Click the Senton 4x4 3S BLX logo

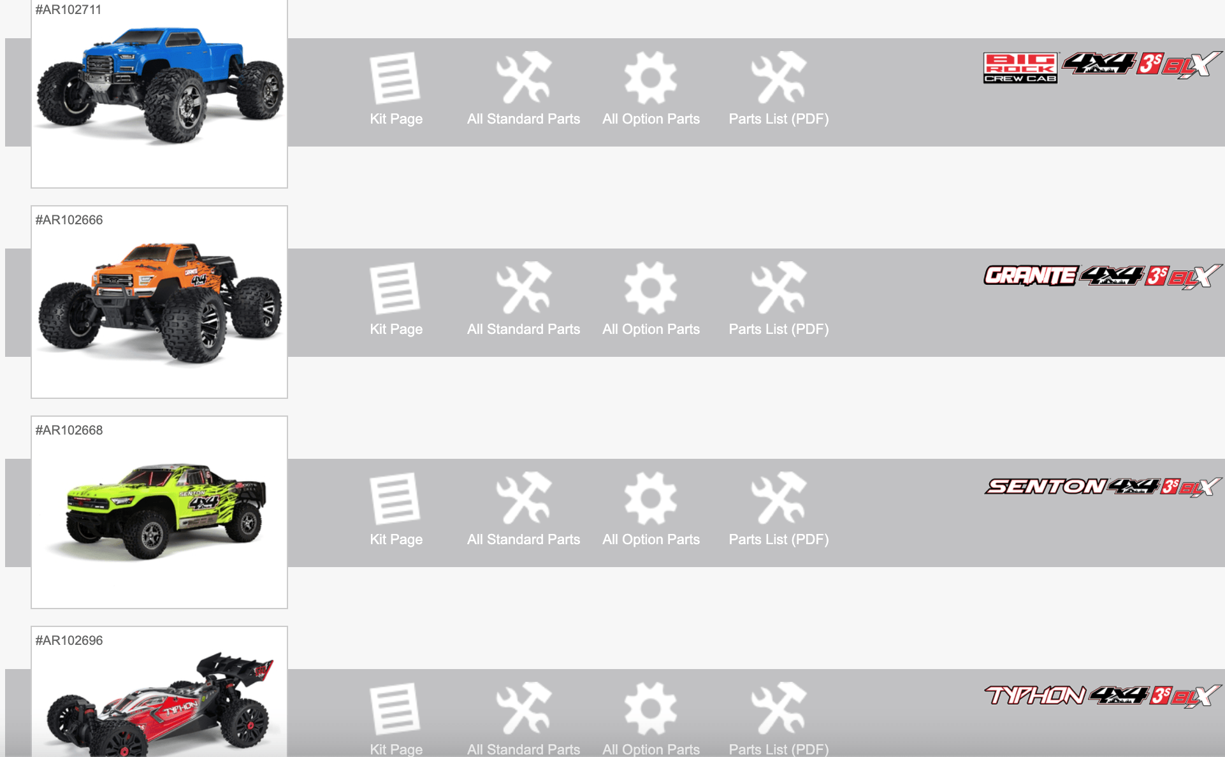point(1103,487)
